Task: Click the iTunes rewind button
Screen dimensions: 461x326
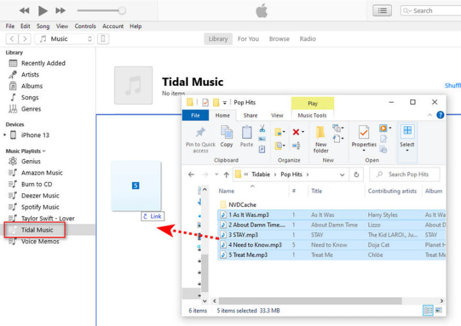Action: click(x=24, y=11)
